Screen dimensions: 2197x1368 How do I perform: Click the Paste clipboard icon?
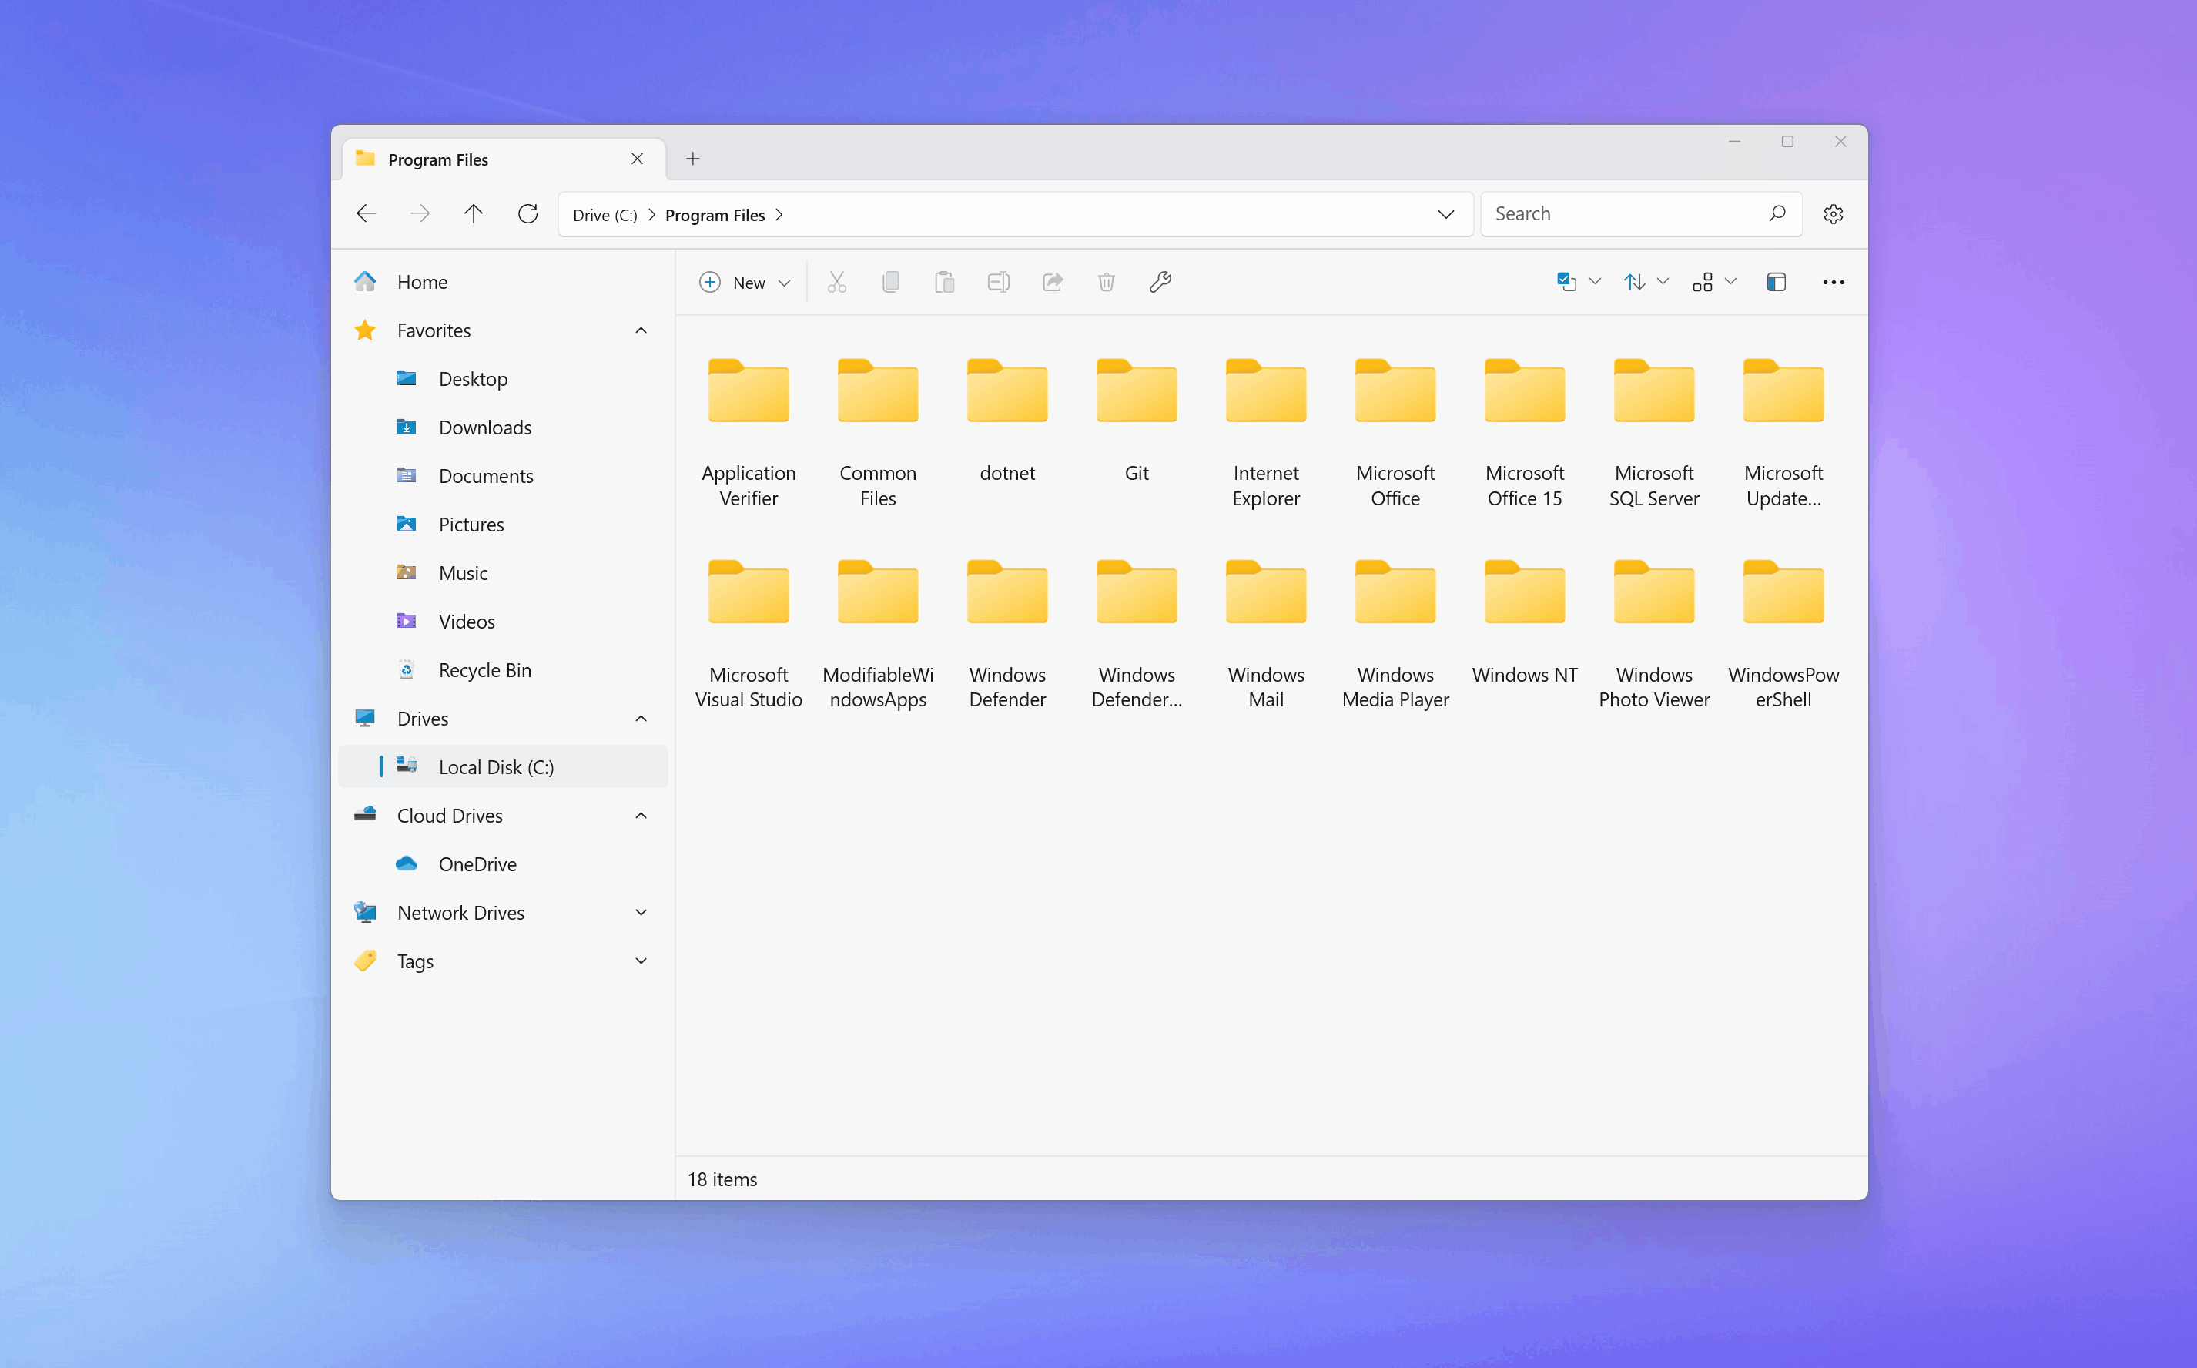944,282
